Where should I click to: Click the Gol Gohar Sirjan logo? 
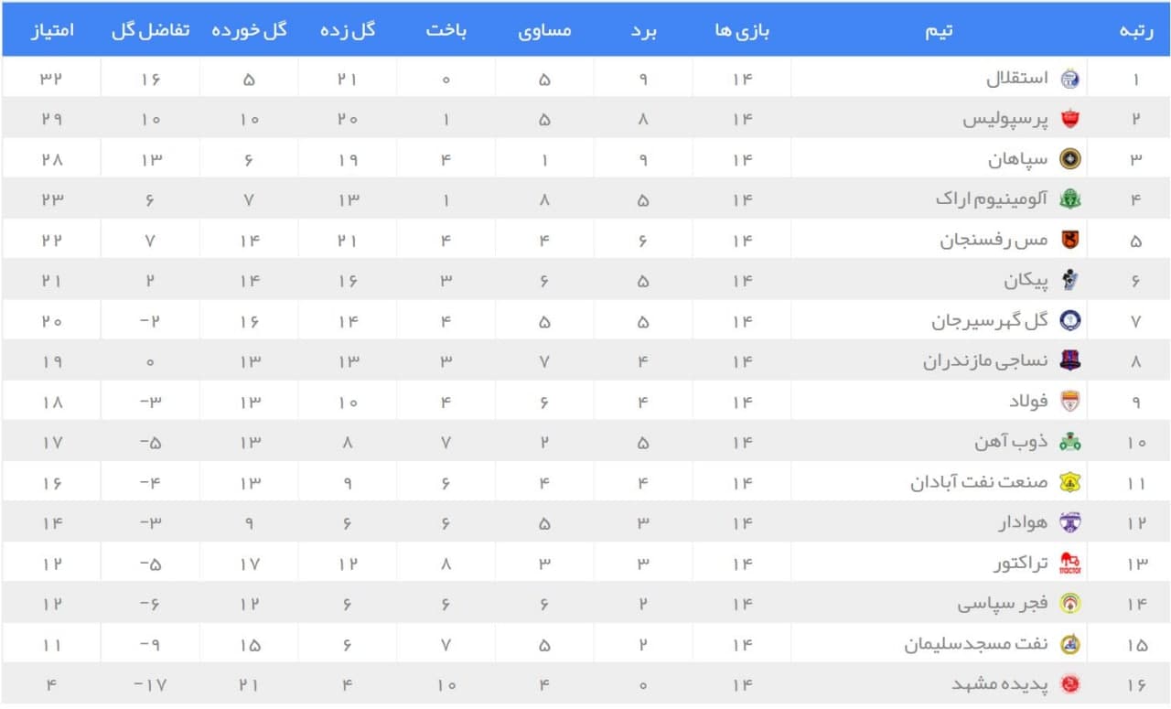[x=1069, y=321]
